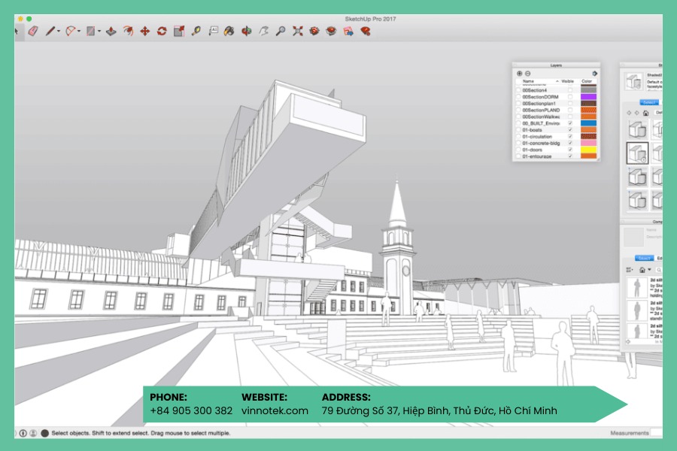Select the Paint Bucket tool
Viewport: 677px width, 451px height.
[229, 31]
